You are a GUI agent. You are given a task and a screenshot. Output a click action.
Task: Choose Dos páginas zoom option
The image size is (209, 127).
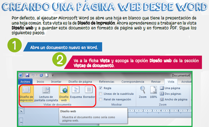click(170, 94)
